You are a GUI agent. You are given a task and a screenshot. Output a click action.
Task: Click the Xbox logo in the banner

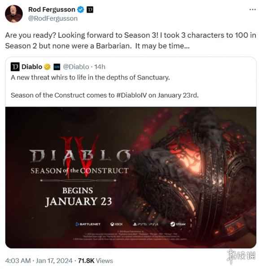tap(117, 224)
